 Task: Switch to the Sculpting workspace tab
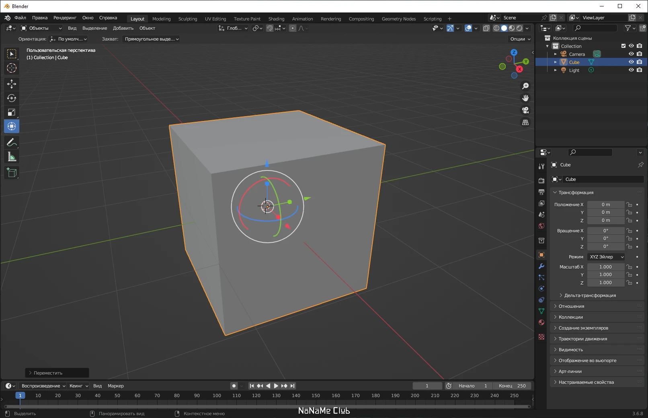point(188,19)
